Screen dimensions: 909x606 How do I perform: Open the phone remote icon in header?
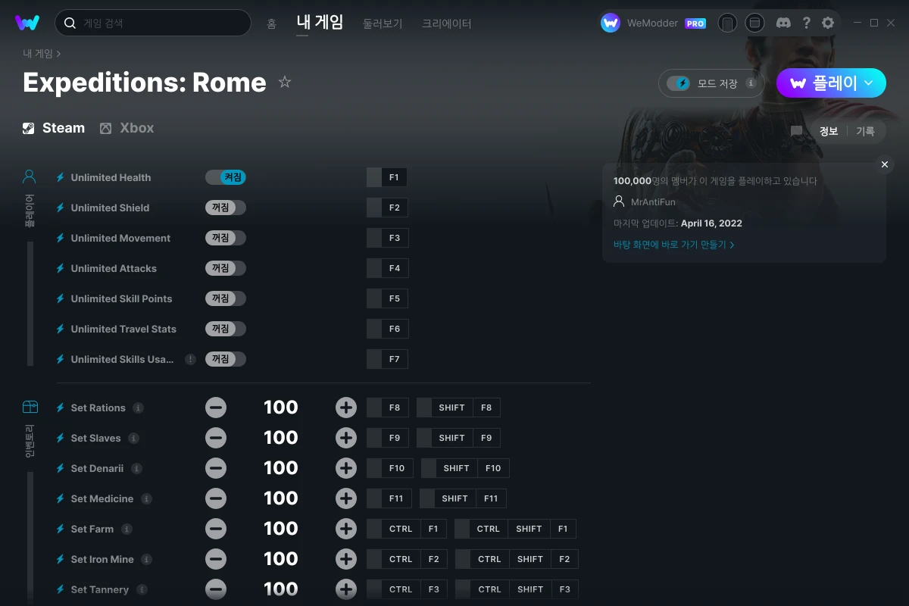(x=727, y=23)
